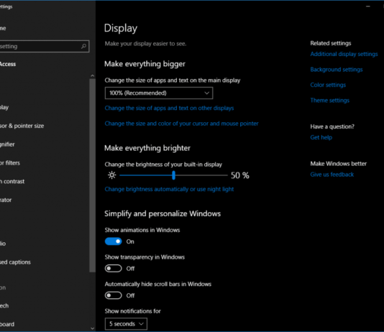This screenshot has height=332, width=384.
Task: Click the Make everything bigger heading
Action: pos(145,64)
